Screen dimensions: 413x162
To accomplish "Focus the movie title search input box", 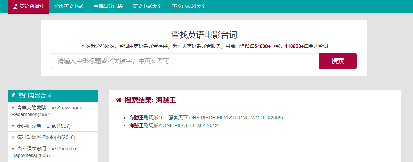I will click(185, 61).
